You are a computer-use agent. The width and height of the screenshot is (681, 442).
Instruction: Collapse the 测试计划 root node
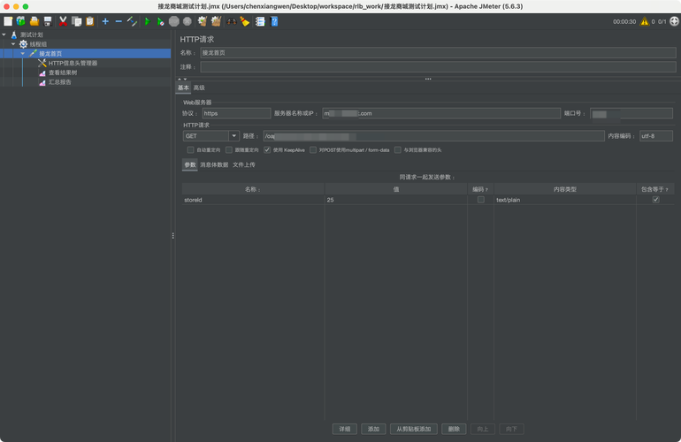point(4,34)
